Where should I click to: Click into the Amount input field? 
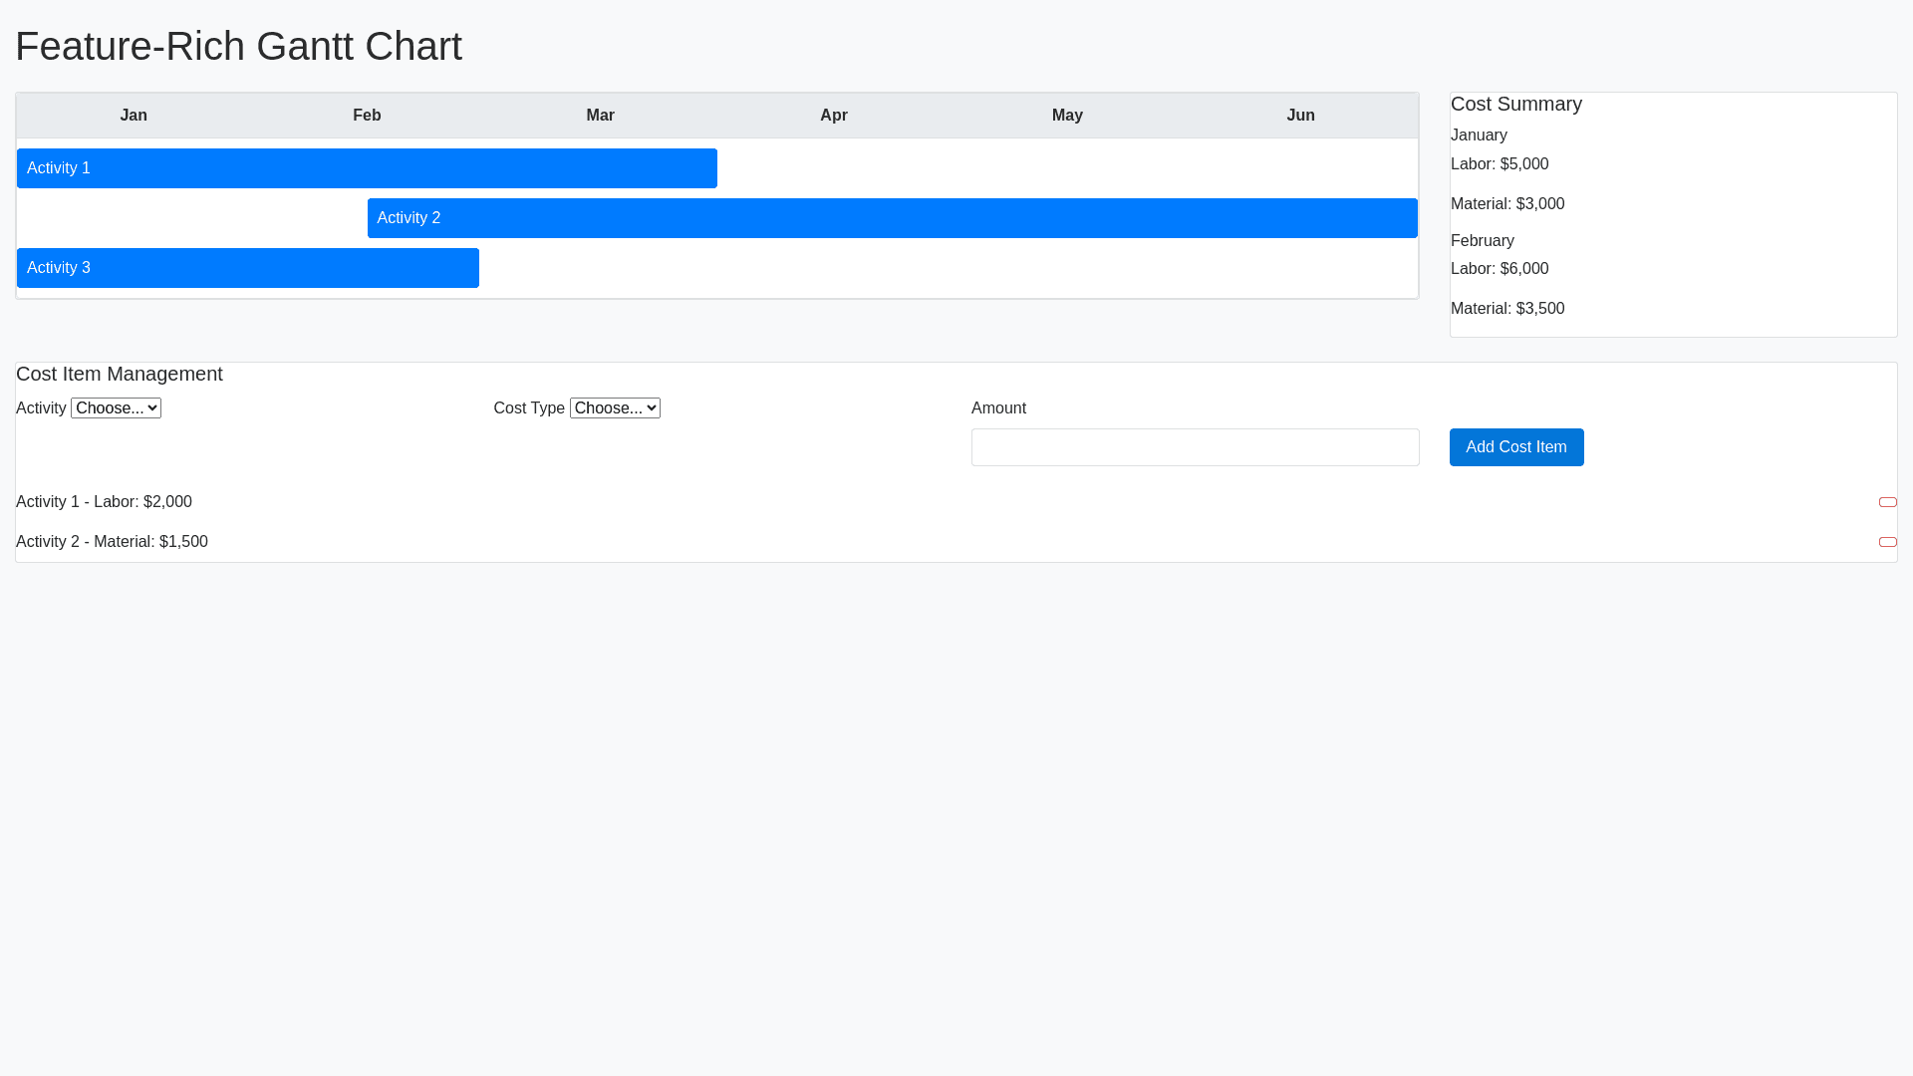(1195, 447)
